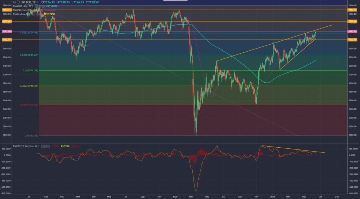Click the 7433.40 orange price label on right axis
360x199 pixels.
353,21
